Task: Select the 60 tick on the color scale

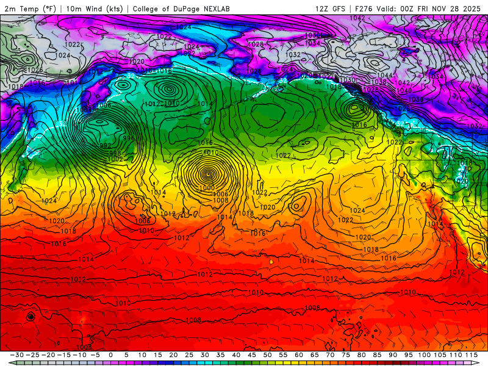Action: (299, 355)
